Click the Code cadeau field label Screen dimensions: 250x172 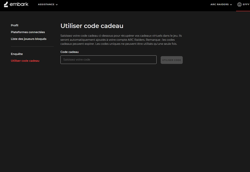coord(69,52)
